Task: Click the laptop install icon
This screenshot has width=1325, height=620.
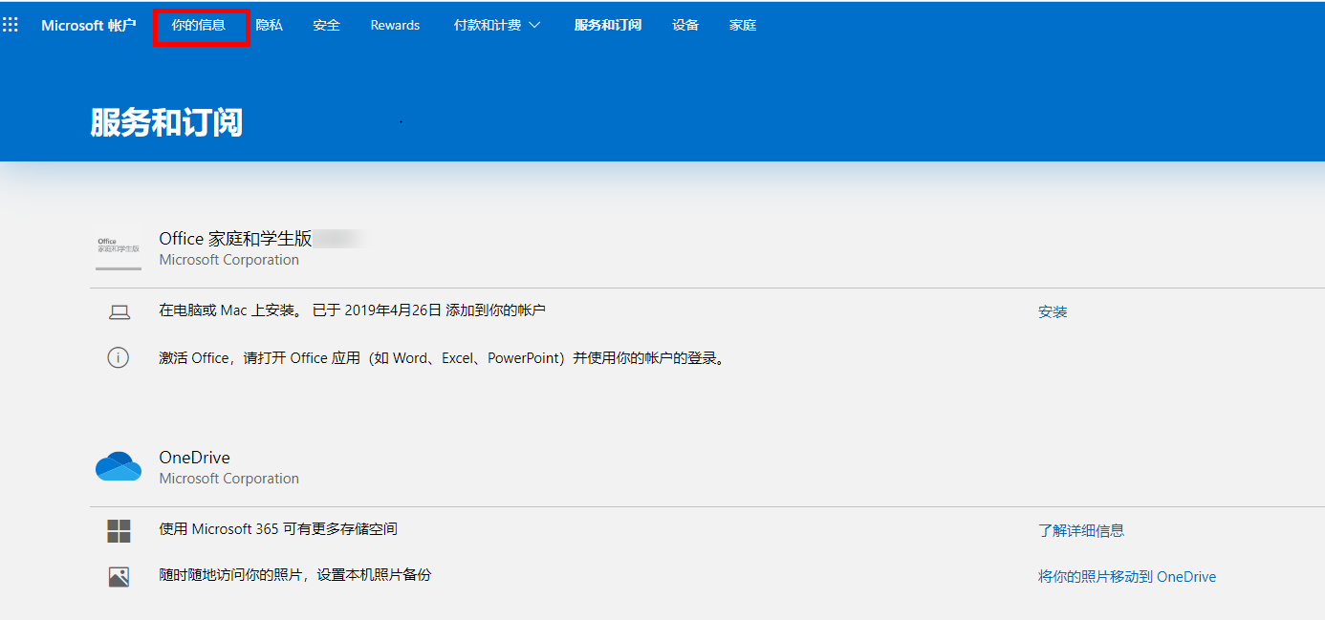Action: point(119,311)
